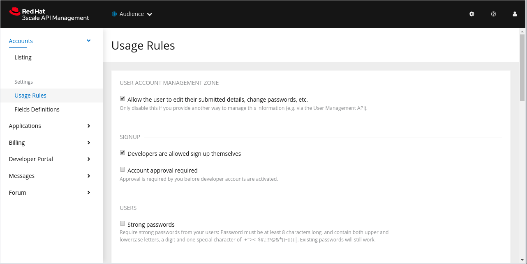Open the accounts Listing page
527x264 pixels.
click(23, 57)
